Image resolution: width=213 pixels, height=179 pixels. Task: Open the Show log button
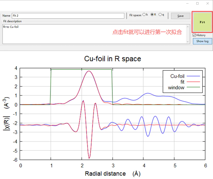click(x=202, y=41)
